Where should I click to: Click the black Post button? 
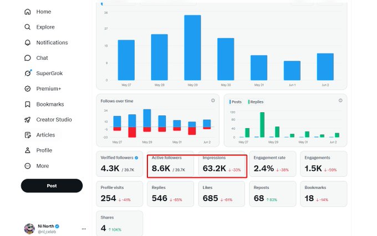pyautogui.click(x=52, y=186)
